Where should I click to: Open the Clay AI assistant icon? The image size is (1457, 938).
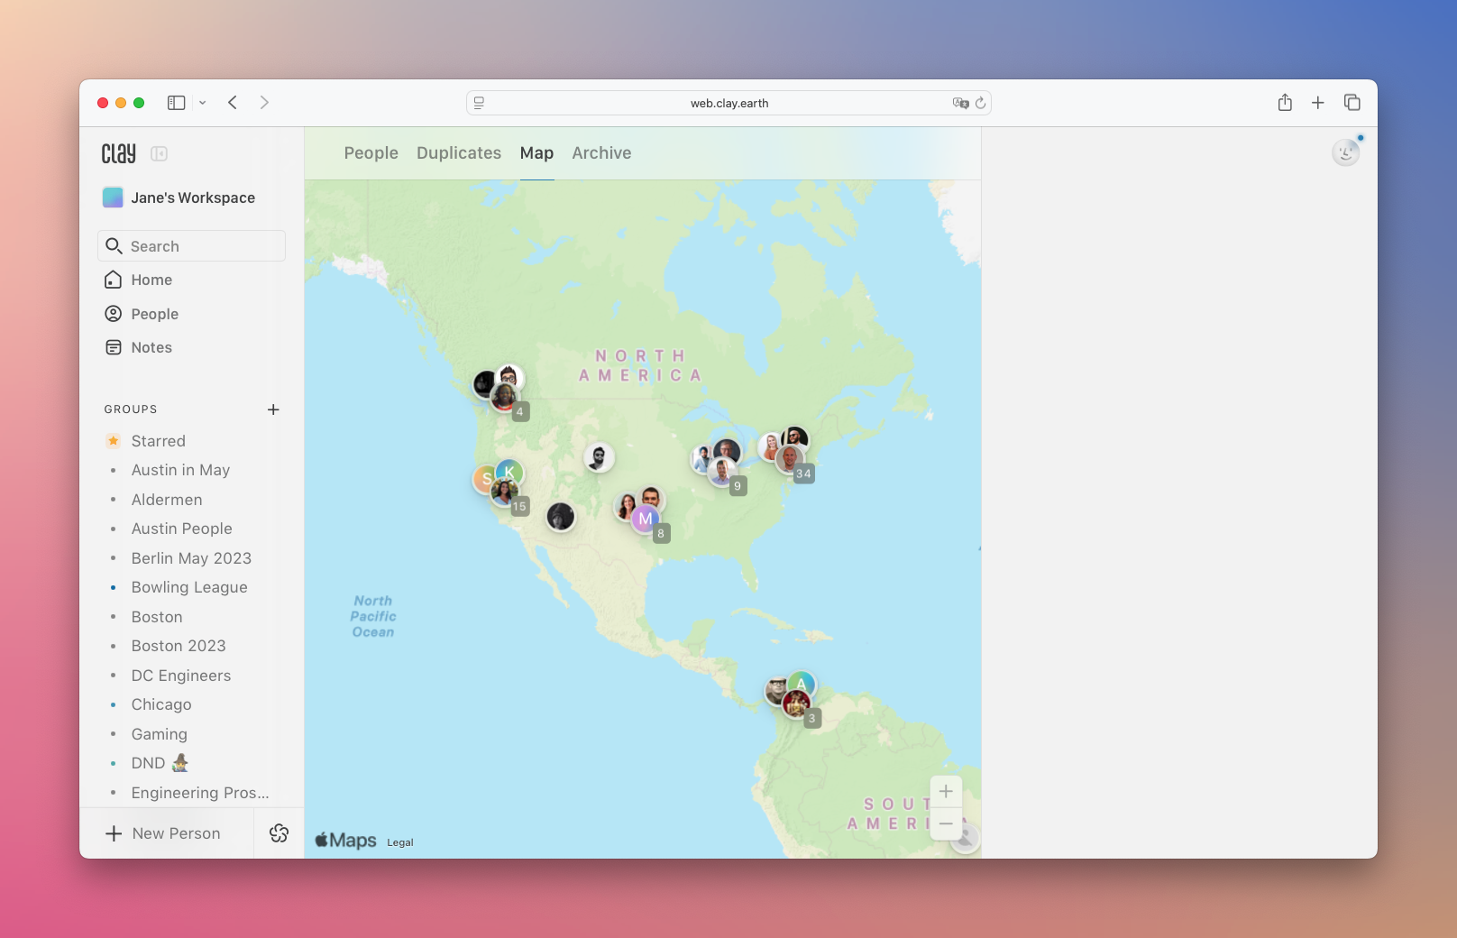(x=279, y=833)
